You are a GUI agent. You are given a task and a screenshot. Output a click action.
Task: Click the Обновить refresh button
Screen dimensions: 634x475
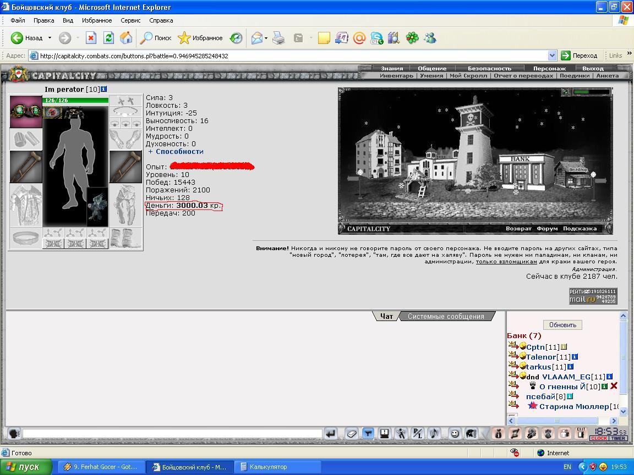point(562,325)
